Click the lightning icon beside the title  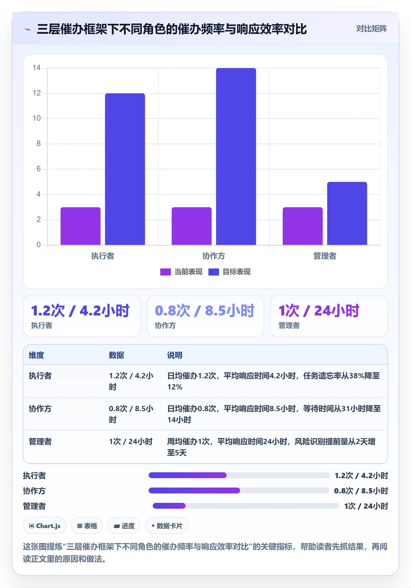coord(28,29)
